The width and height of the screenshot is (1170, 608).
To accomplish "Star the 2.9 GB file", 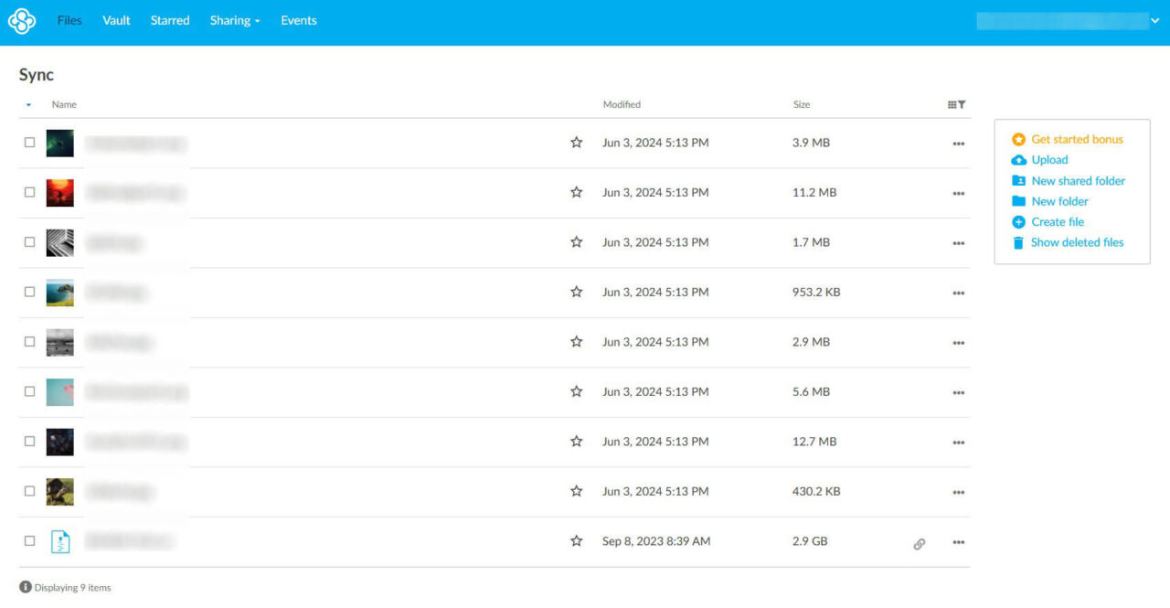I will point(576,540).
